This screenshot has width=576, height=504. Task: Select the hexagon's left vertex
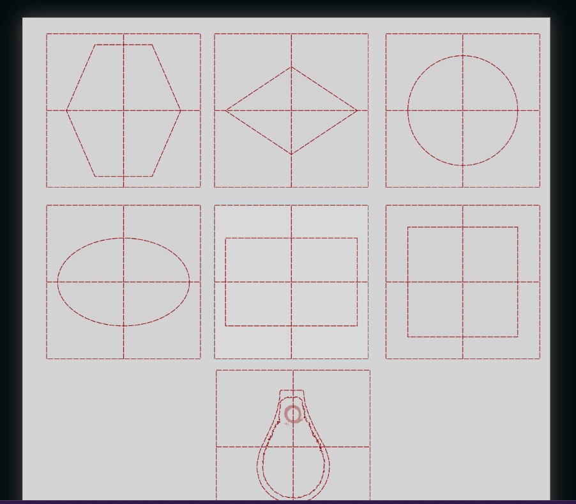[66, 110]
